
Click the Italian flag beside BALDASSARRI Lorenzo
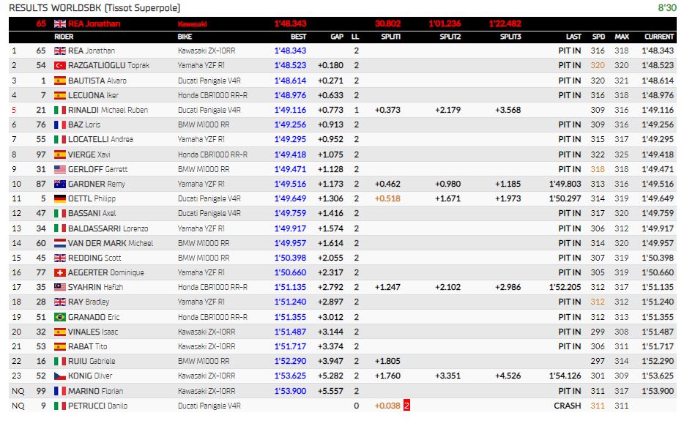(x=60, y=228)
